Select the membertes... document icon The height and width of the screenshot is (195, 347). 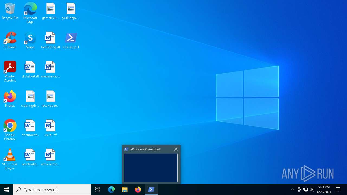point(50,70)
